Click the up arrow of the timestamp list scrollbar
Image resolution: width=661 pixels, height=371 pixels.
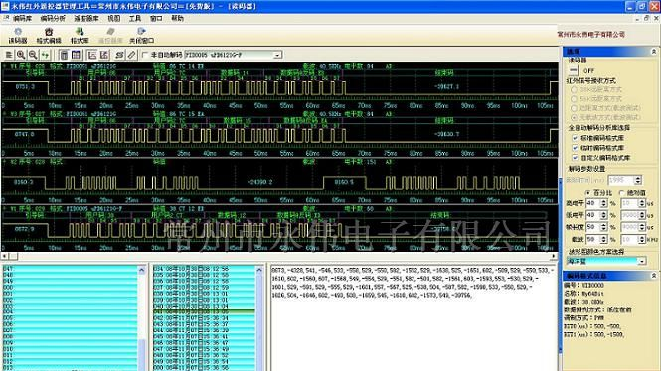[259, 269]
